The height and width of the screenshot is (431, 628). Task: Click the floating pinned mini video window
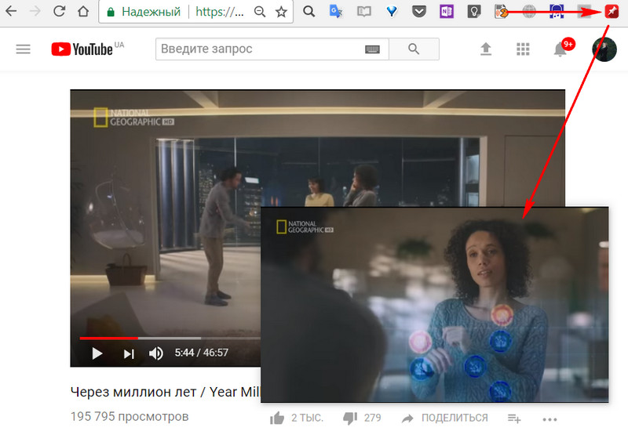[x=435, y=305]
